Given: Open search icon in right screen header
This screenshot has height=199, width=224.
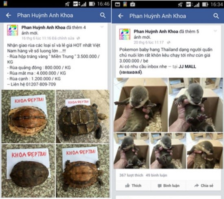Looking at the screenshot, I should coord(216,16).
